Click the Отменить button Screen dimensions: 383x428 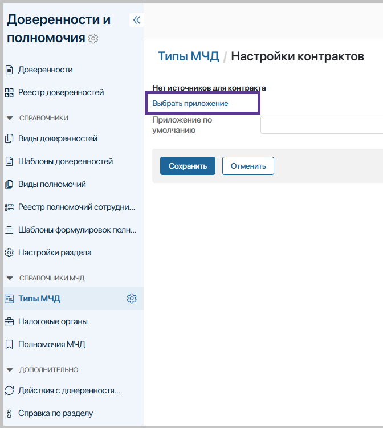point(248,166)
